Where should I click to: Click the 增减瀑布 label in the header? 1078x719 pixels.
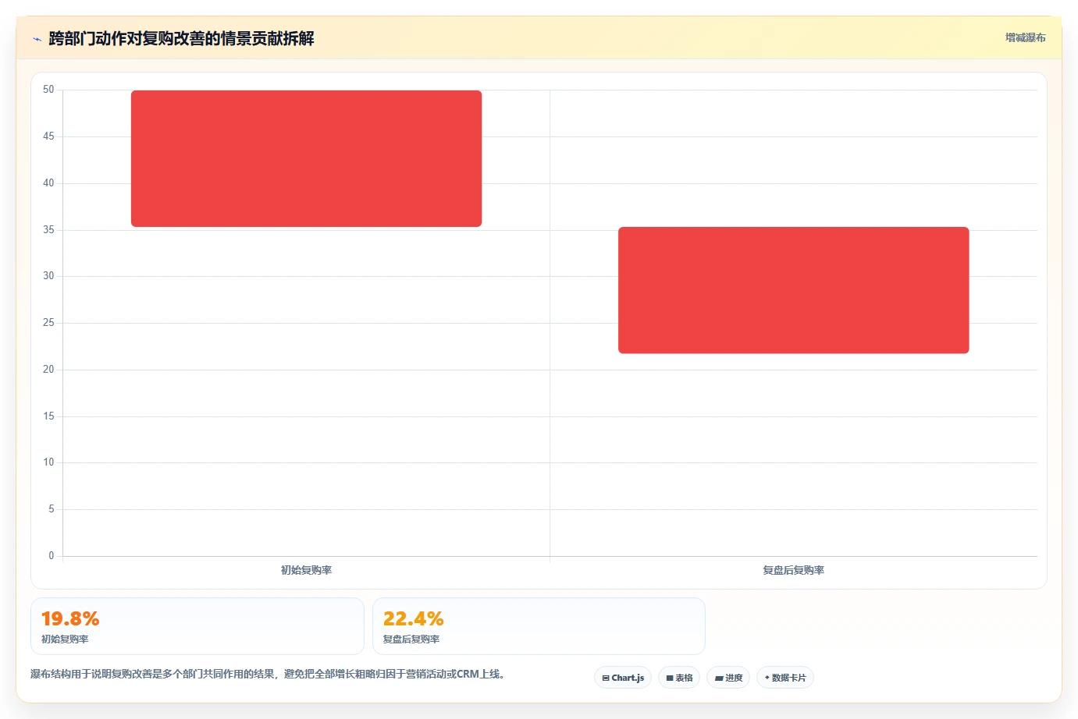pyautogui.click(x=1025, y=37)
